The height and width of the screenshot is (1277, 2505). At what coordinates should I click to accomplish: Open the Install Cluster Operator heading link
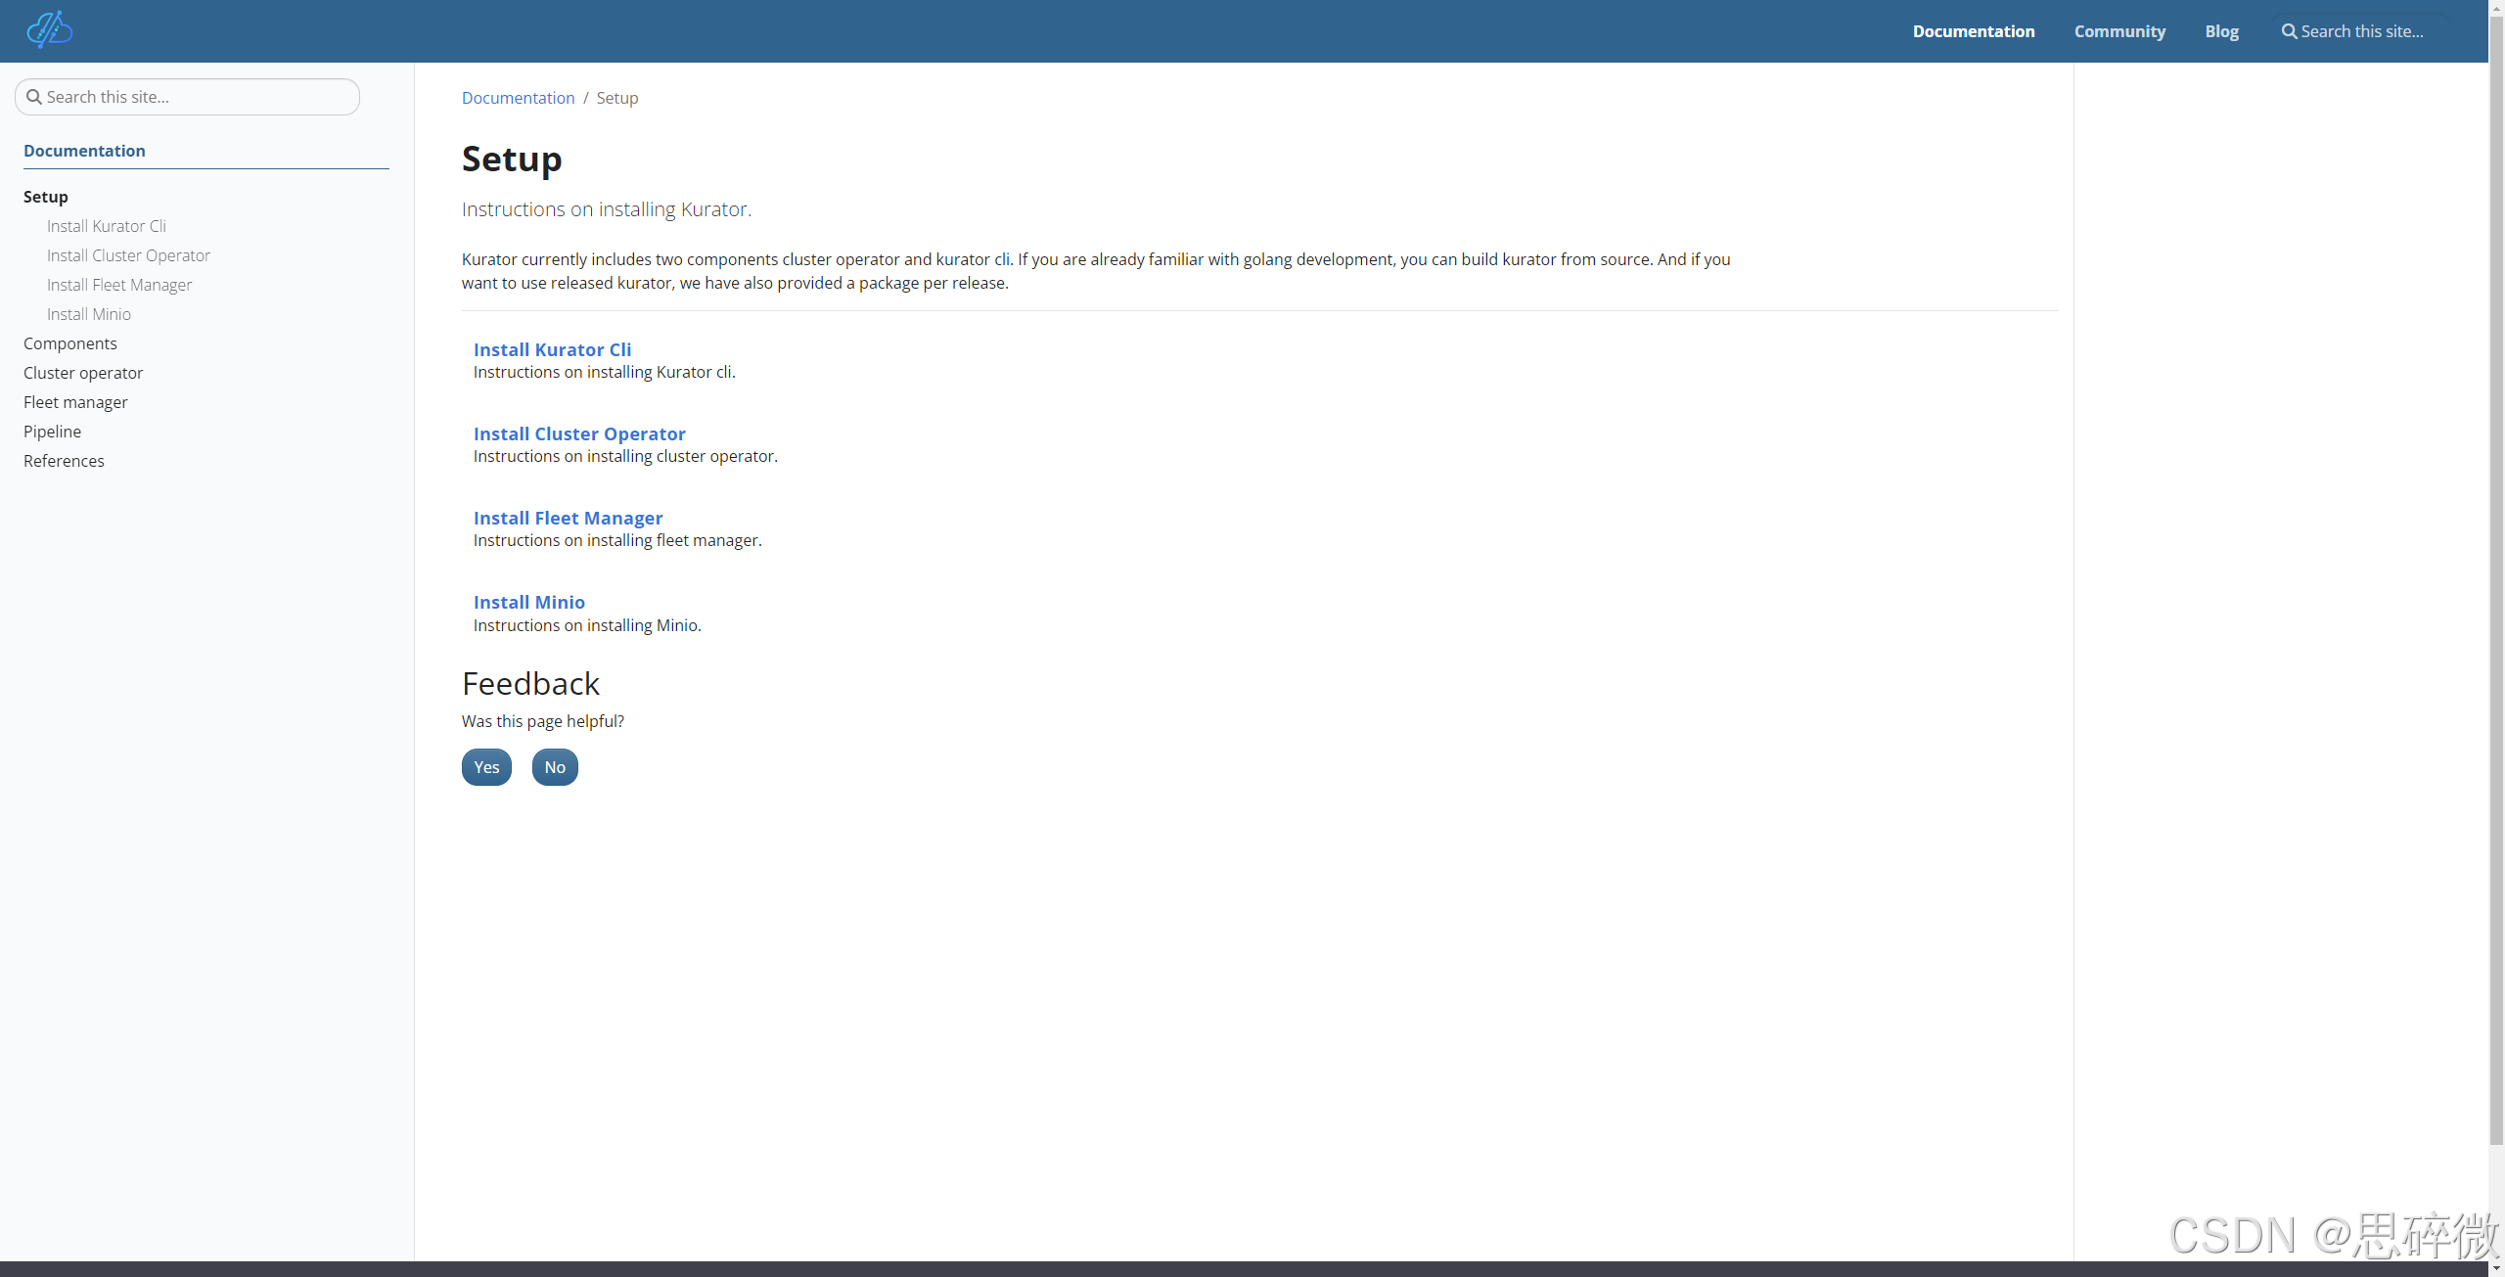coord(579,433)
